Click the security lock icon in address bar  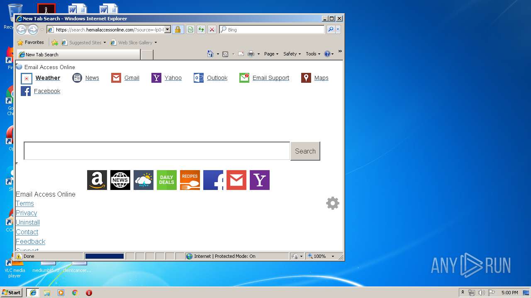pyautogui.click(x=178, y=29)
